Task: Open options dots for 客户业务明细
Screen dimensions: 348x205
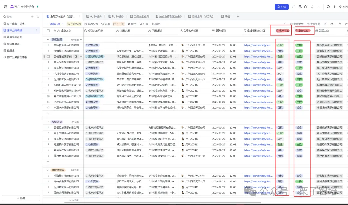Action: coord(37,30)
